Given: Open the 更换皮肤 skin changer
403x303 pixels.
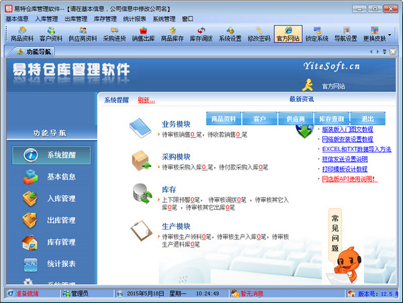Looking at the screenshot, I should point(374,34).
